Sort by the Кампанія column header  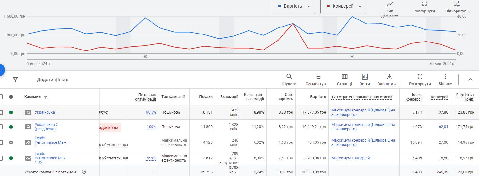[33, 97]
